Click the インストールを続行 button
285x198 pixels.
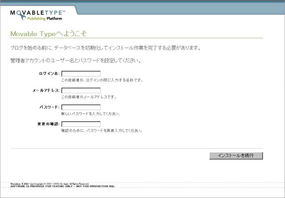236,156
